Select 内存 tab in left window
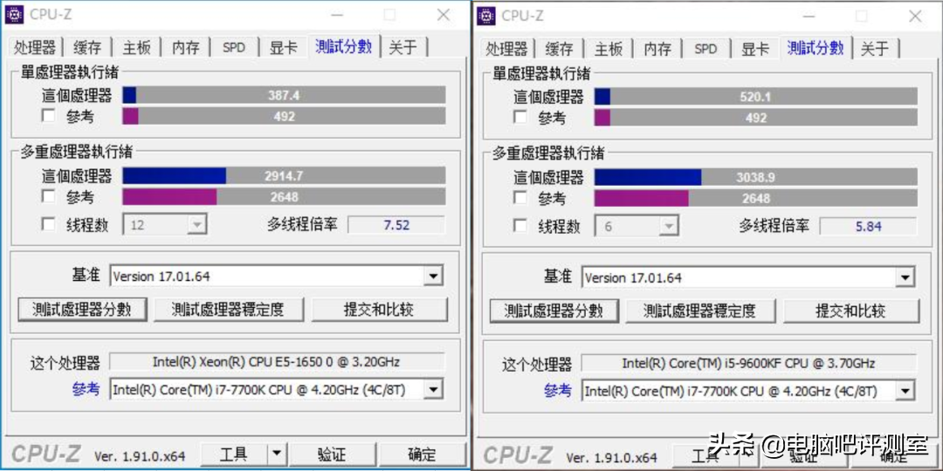 click(185, 47)
